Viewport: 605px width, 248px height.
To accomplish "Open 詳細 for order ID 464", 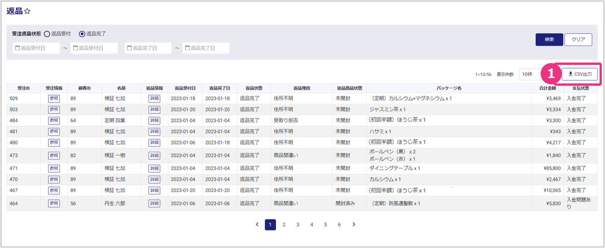I will coord(154,204).
